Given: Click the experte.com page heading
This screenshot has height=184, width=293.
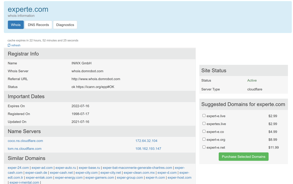Looking at the screenshot, I should pos(28,9).
